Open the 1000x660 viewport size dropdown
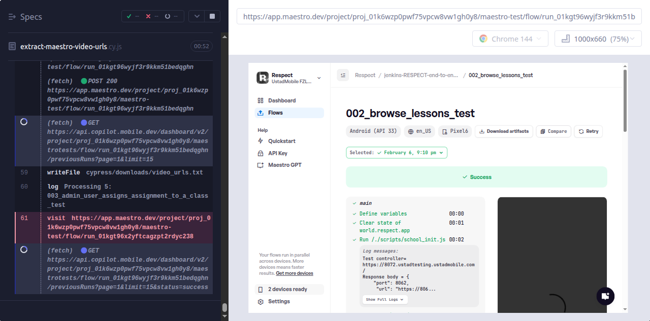 (x=598, y=39)
